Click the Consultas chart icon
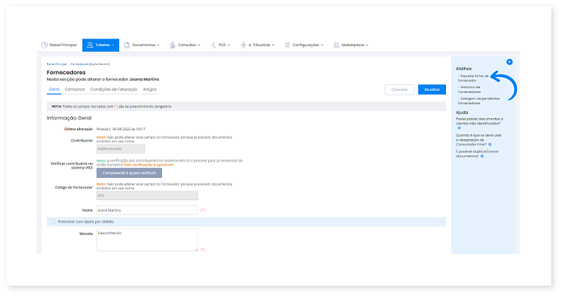Screen dimensions: 561x296 (x=173, y=45)
